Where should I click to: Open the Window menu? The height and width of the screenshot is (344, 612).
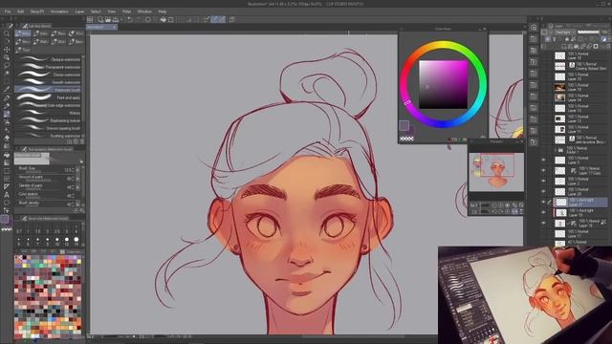[144, 11]
